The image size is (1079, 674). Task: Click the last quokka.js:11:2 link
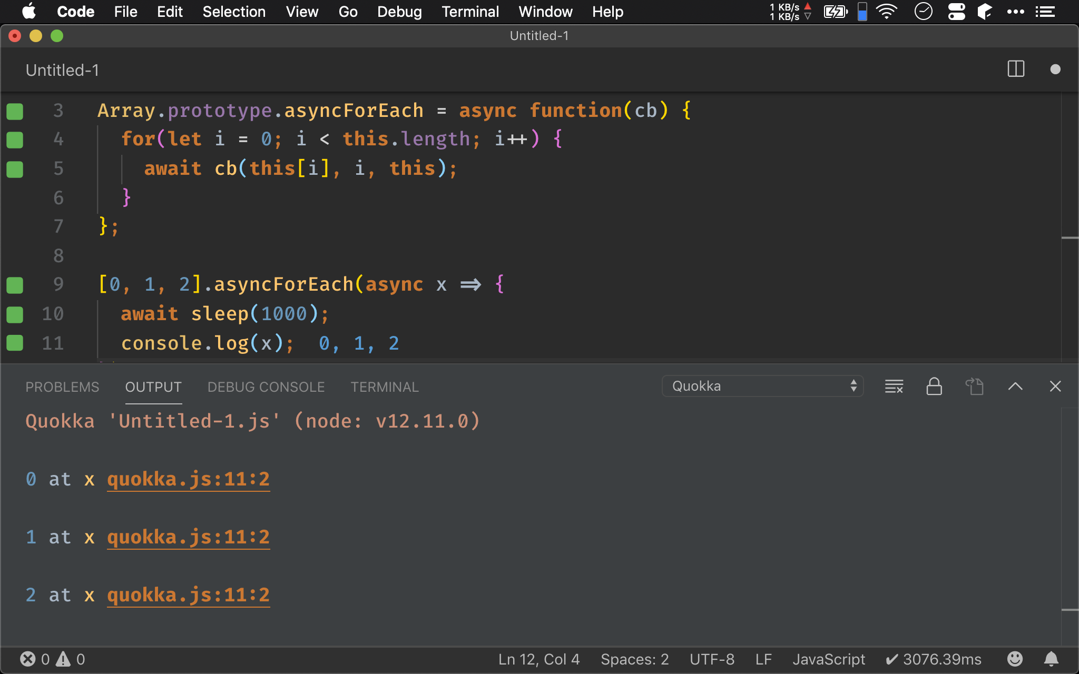[x=188, y=595]
